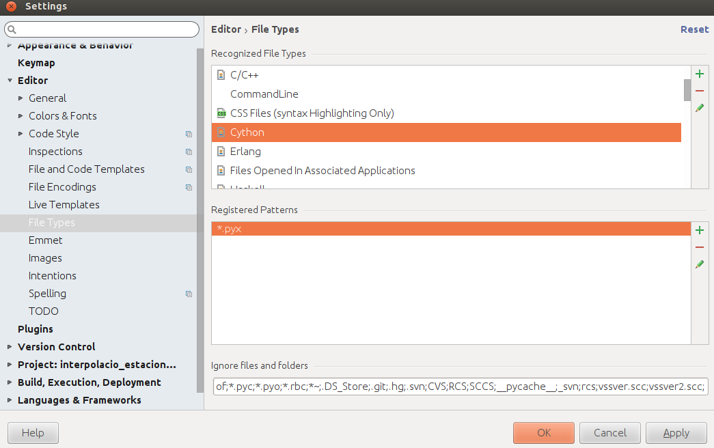This screenshot has height=448, width=714.
Task: Click the recognized file types scrollbar thumb
Action: pos(687,89)
